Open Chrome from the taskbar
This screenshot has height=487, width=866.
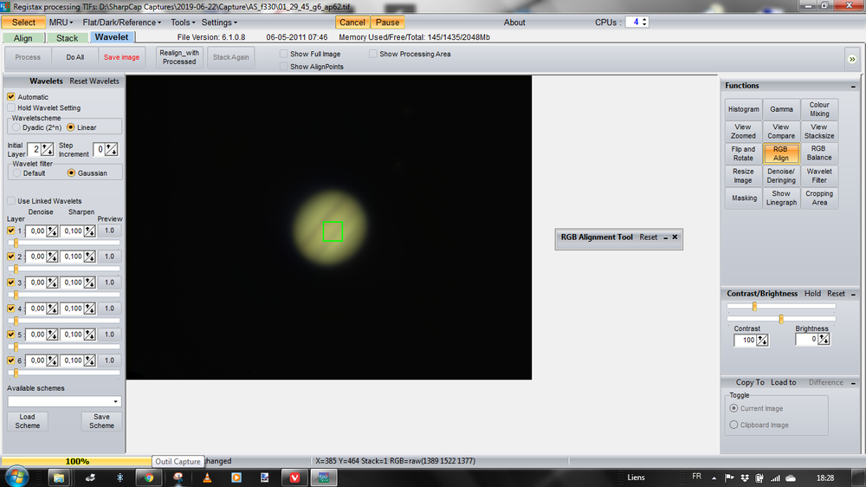pyautogui.click(x=149, y=477)
